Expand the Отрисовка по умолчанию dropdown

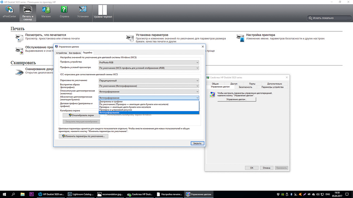[149, 80]
